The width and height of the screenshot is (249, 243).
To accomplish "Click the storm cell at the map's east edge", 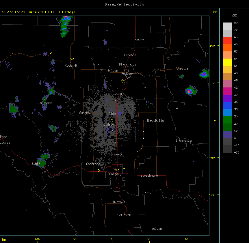I will [204, 74].
